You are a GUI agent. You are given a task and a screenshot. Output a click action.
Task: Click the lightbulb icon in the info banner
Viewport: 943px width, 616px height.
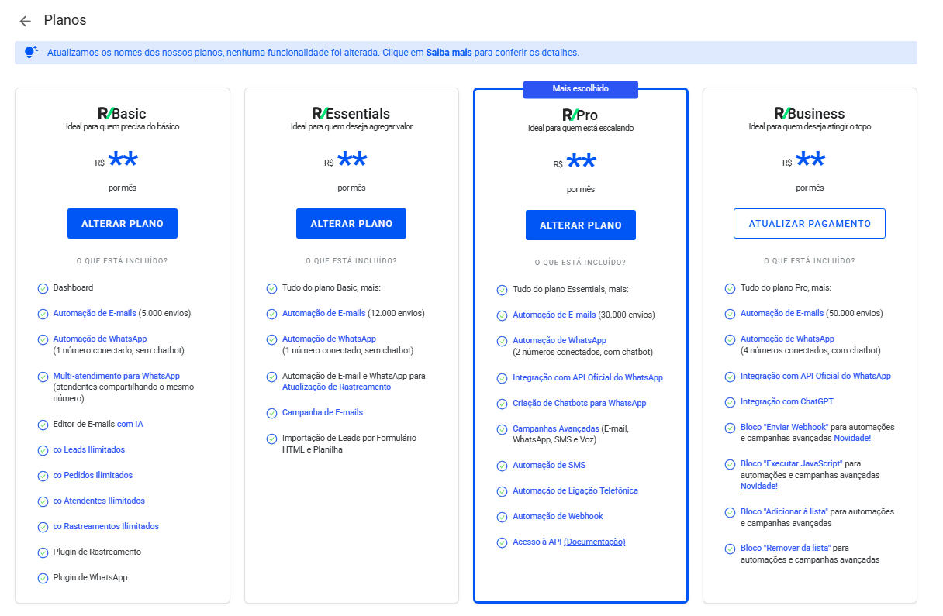coord(31,53)
